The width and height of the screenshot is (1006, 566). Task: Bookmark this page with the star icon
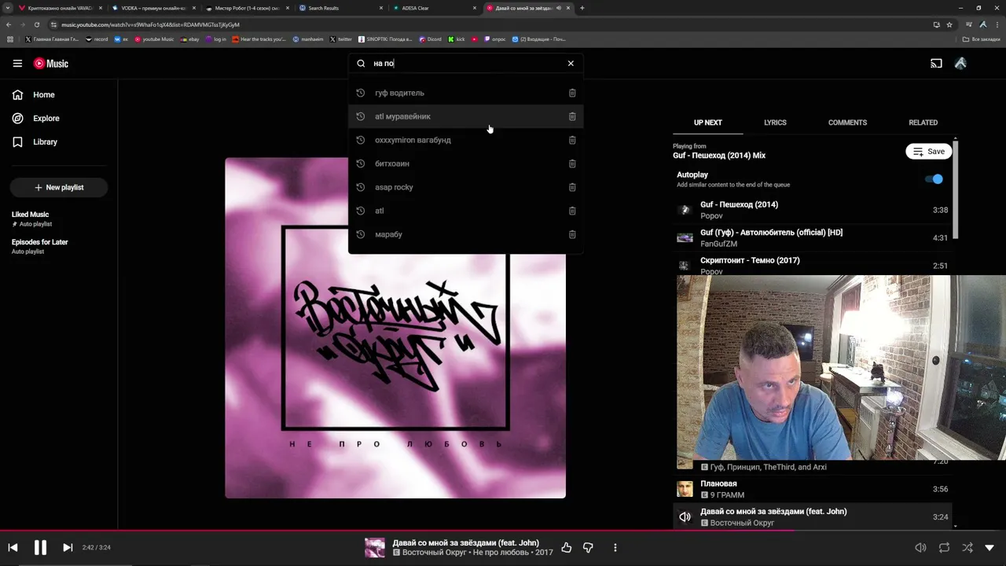click(x=949, y=24)
